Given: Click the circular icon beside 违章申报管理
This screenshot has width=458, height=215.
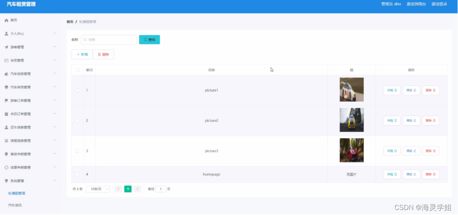Looking at the screenshot, I should [x=6, y=167].
